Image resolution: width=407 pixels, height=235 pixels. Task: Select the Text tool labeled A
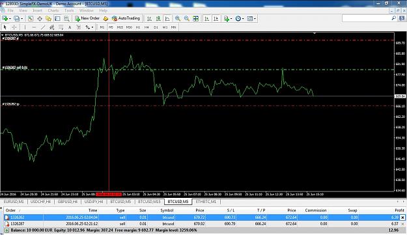[70, 27]
